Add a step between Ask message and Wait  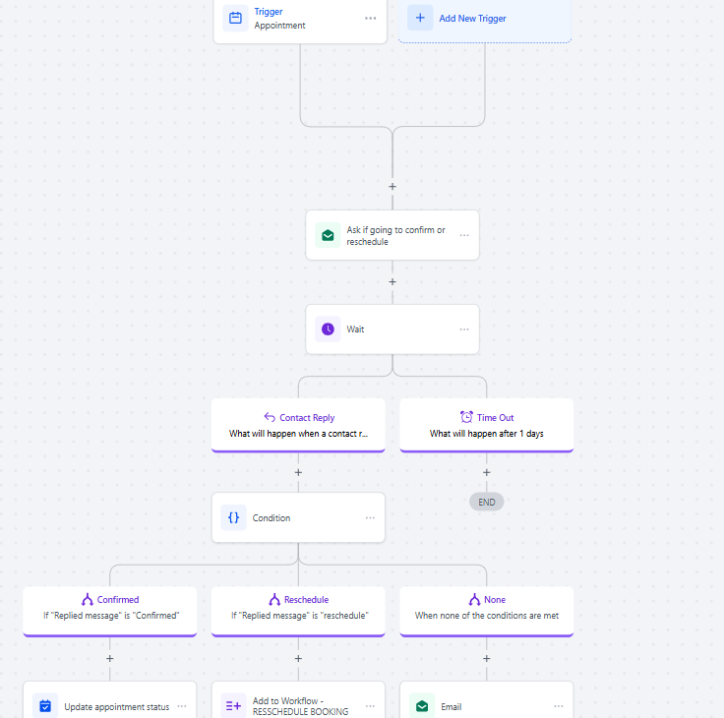pos(392,281)
